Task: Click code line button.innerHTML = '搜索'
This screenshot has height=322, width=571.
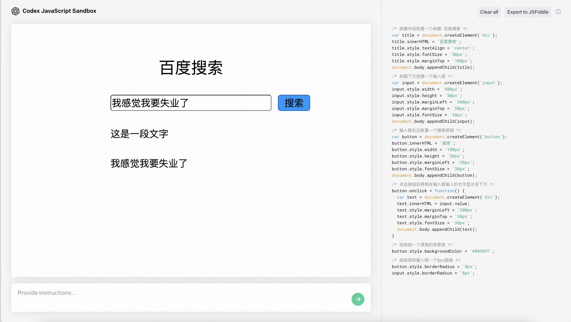Action: (x=424, y=143)
